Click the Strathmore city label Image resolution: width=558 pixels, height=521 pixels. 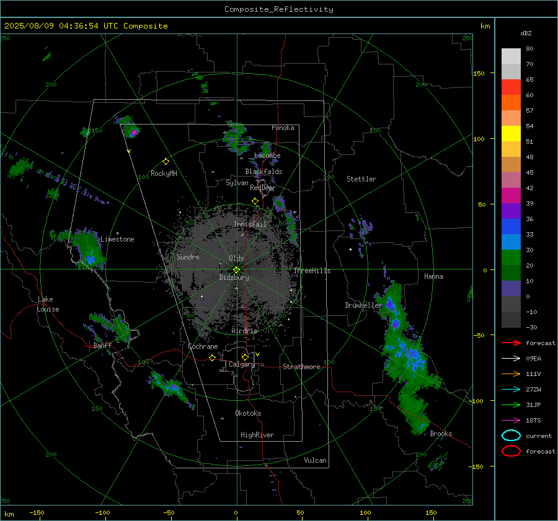click(301, 367)
